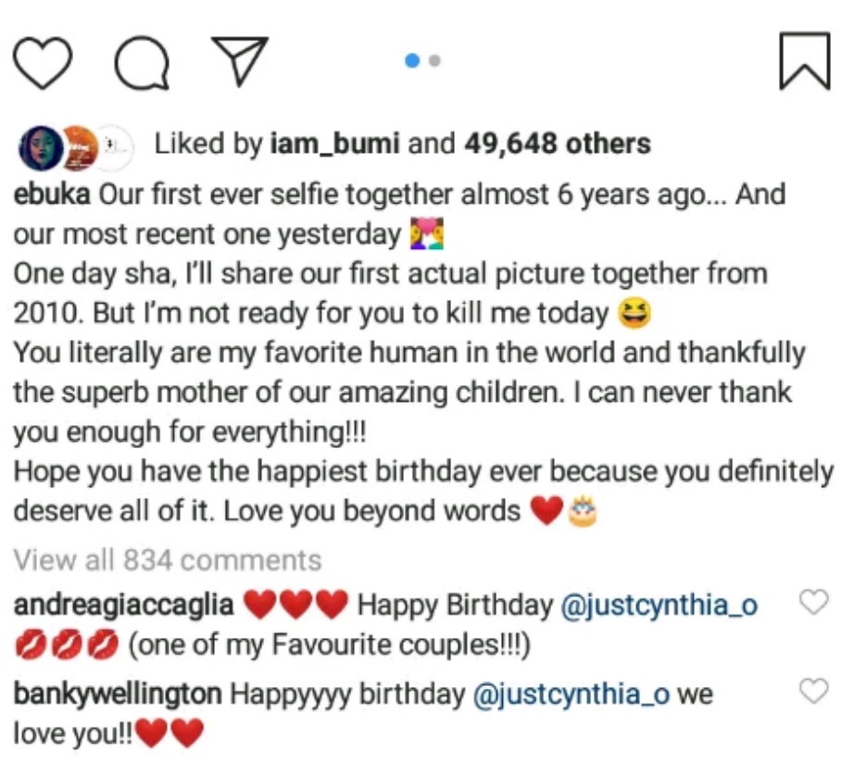854x762 pixels.
Task: Open bankywellington's profile
Action: [x=117, y=693]
